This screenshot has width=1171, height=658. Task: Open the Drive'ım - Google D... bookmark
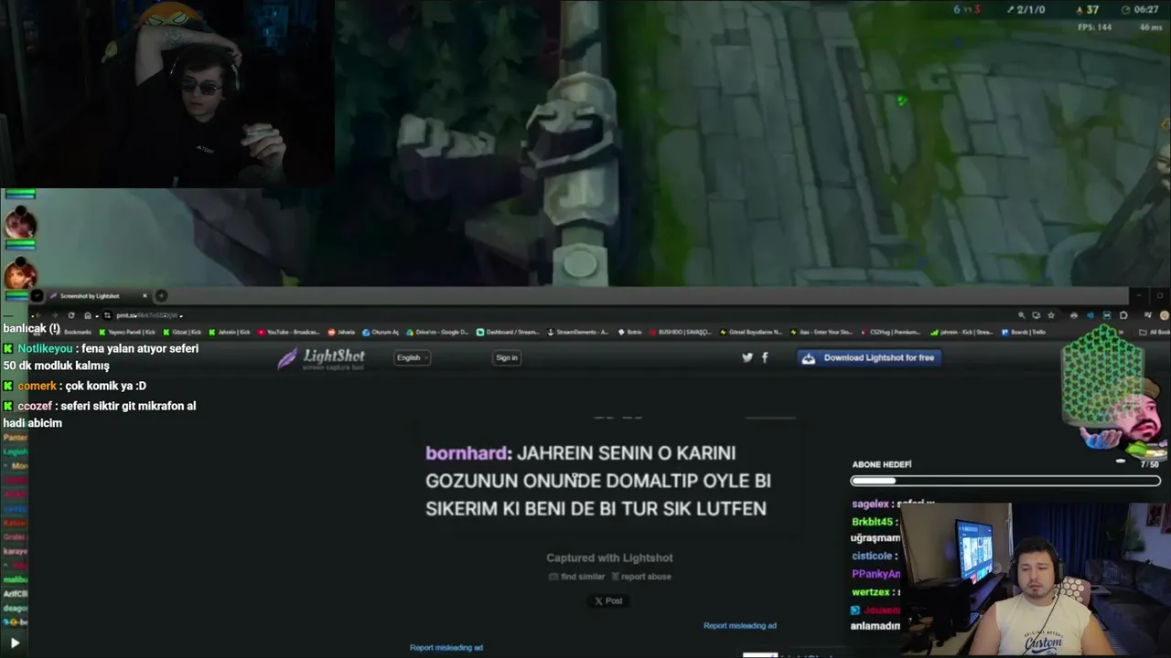tap(436, 332)
